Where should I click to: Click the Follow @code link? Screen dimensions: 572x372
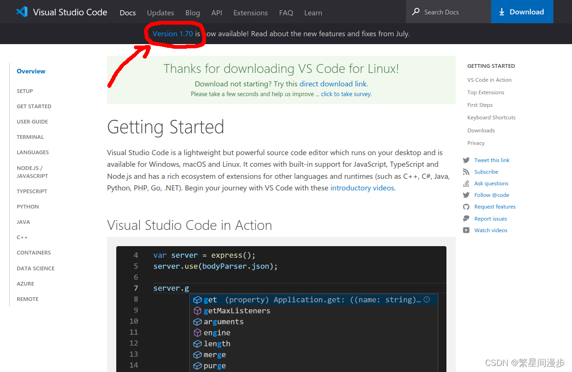(x=492, y=195)
